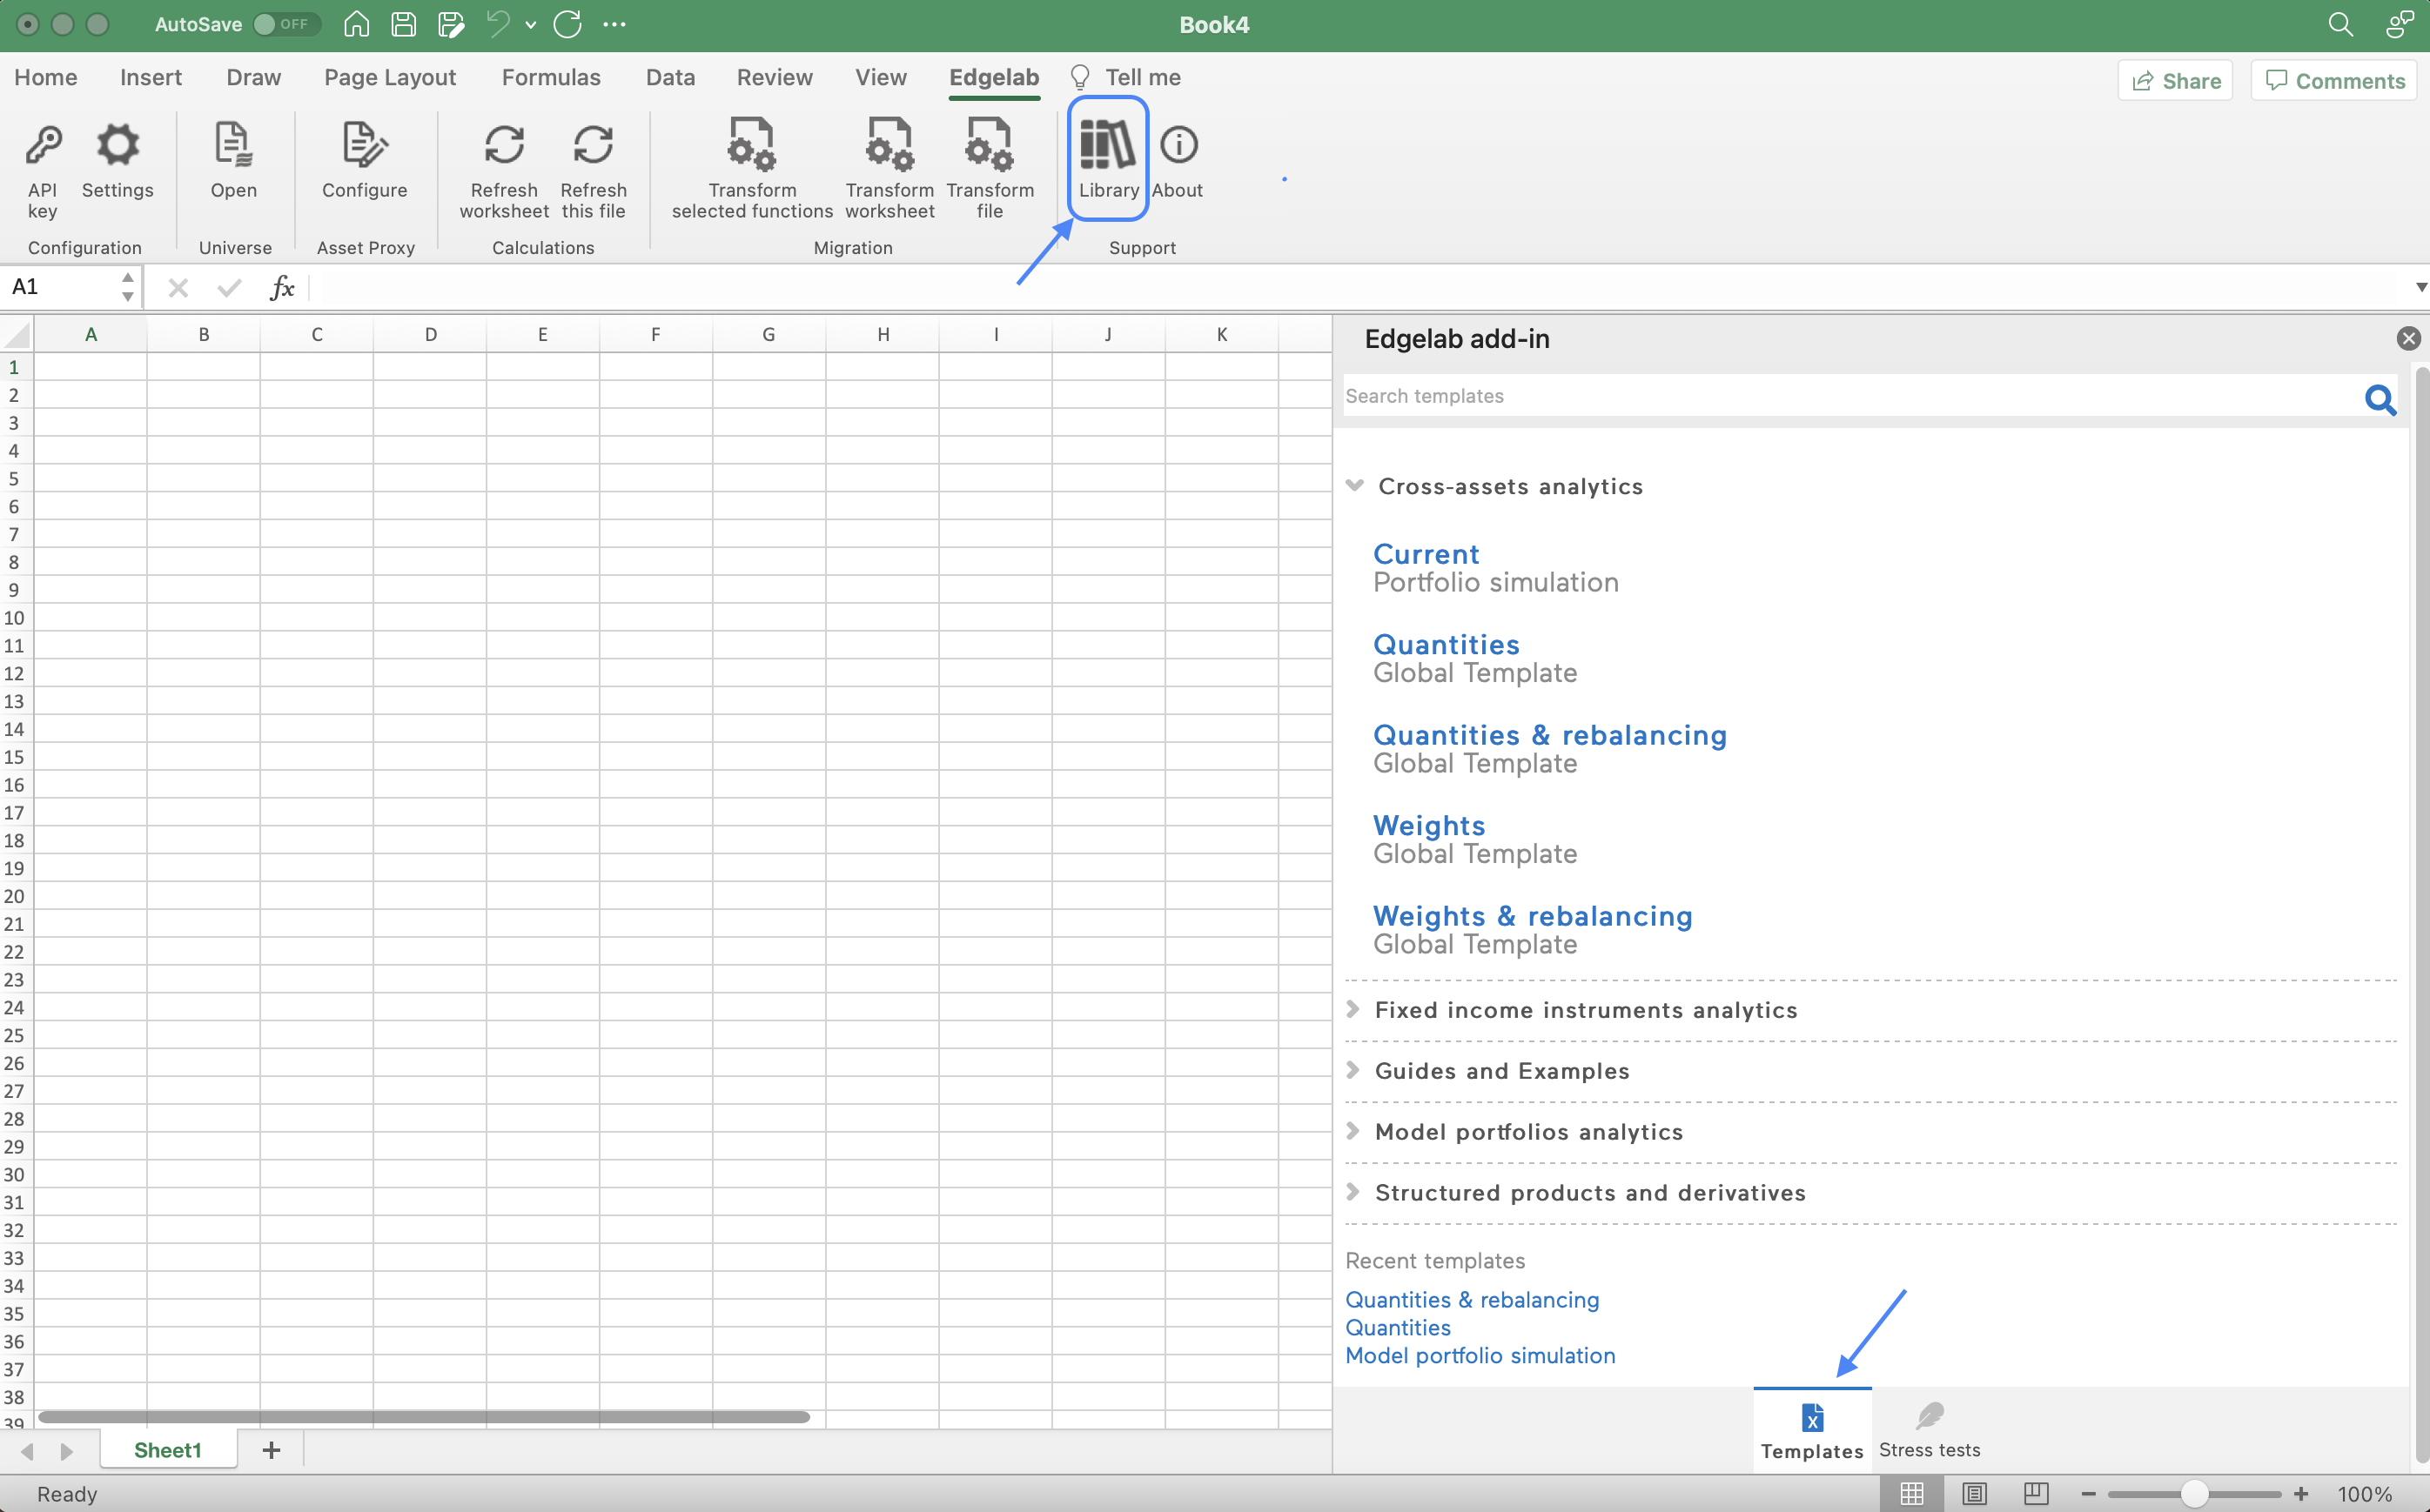This screenshot has height=1512, width=2430.
Task: Select the Edgelab ribbon tab
Action: [x=993, y=77]
